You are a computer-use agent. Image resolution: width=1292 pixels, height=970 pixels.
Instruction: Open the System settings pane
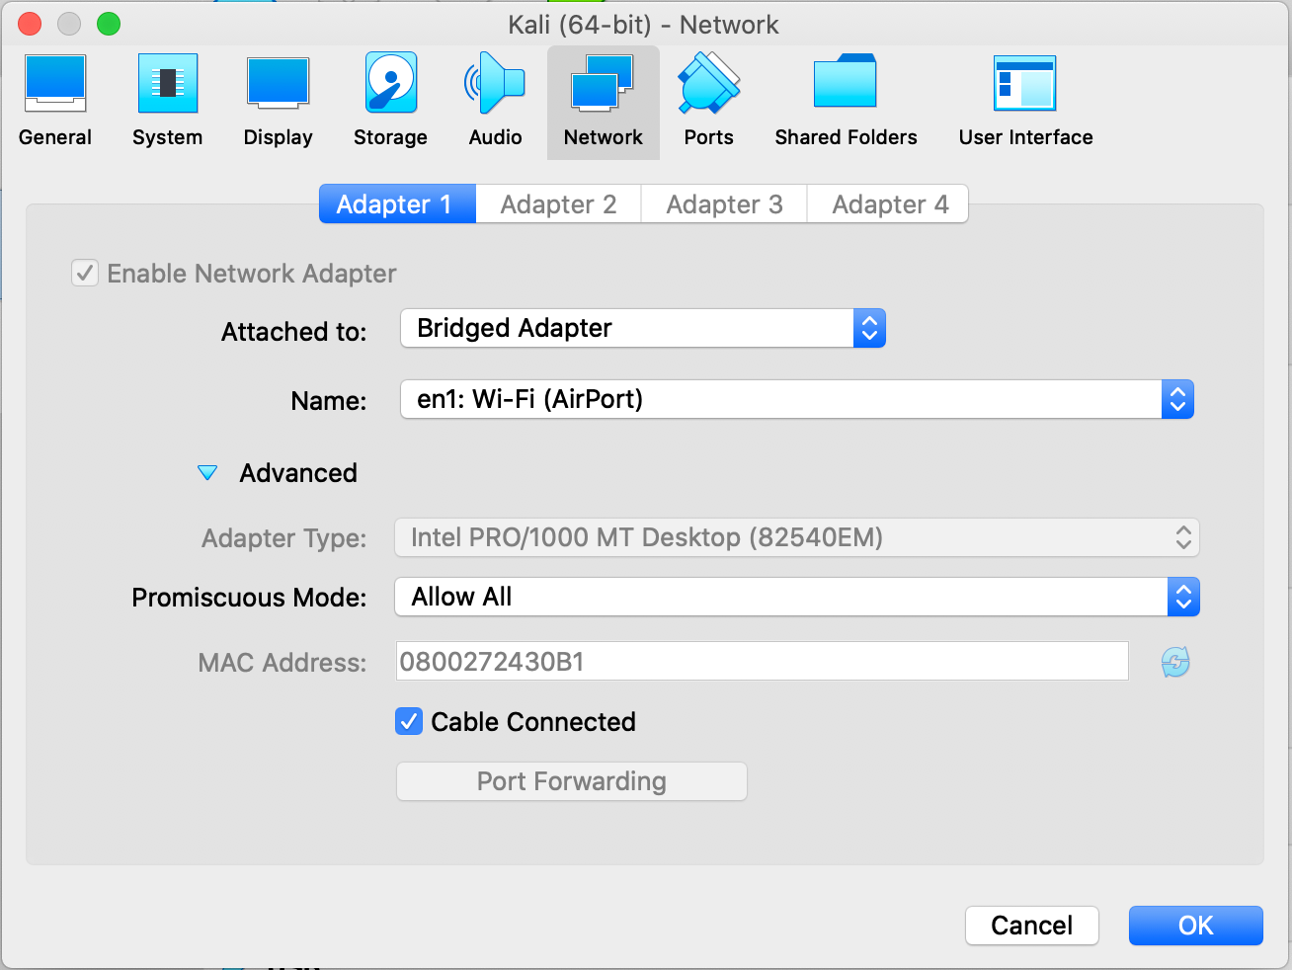pyautogui.click(x=168, y=102)
